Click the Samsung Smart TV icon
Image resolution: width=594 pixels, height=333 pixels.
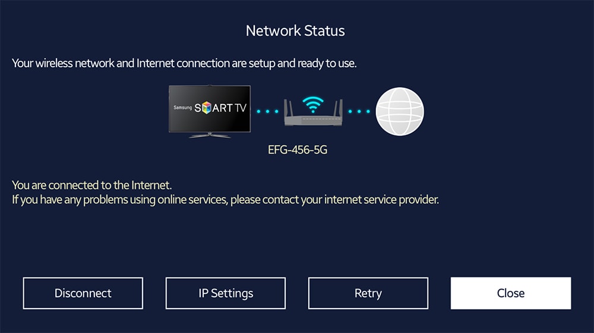click(x=210, y=112)
